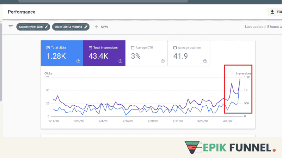Add a NEW filter
The width and height of the screenshot is (282, 158).
click(x=104, y=27)
